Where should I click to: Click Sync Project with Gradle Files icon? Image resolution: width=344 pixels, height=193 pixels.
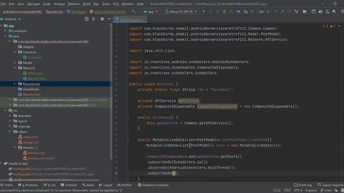pos(320,11)
